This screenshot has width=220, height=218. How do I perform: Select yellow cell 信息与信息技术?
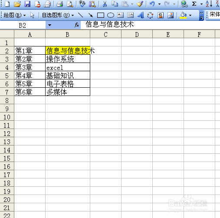68,50
